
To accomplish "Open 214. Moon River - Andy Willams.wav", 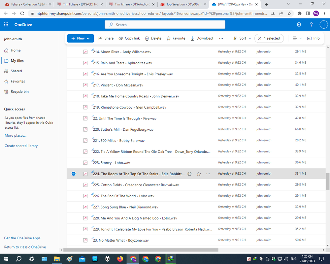I will point(122,52).
